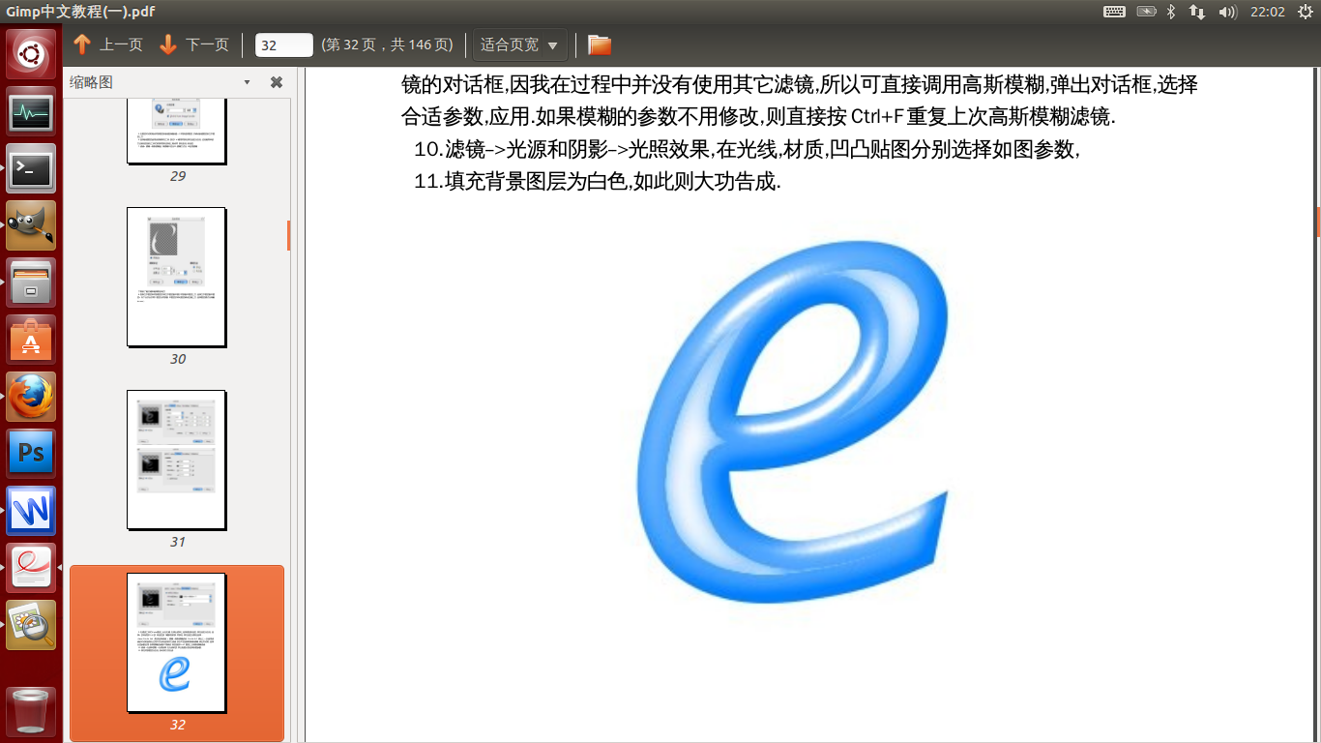Open the 缩略图 sidebar dropdown arrow
Image resolution: width=1321 pixels, height=743 pixels.
click(247, 82)
